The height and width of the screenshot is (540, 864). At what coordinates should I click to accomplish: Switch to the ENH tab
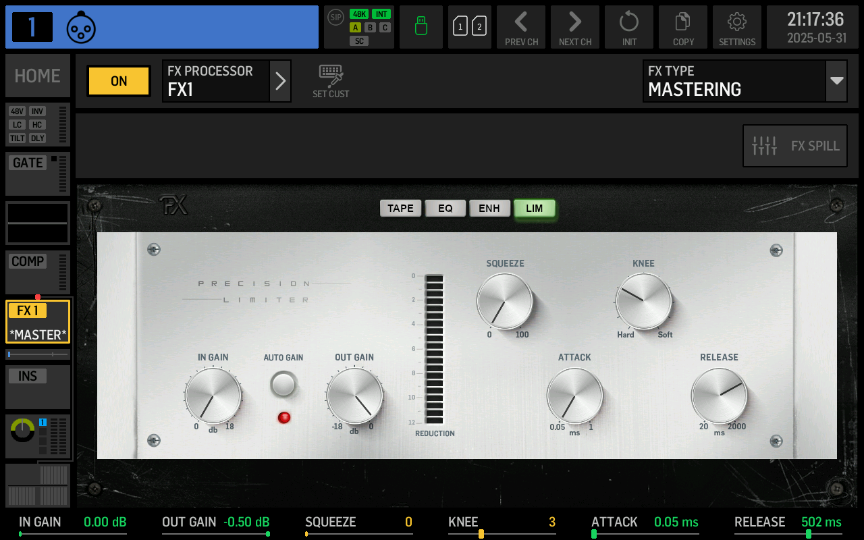[x=490, y=208]
